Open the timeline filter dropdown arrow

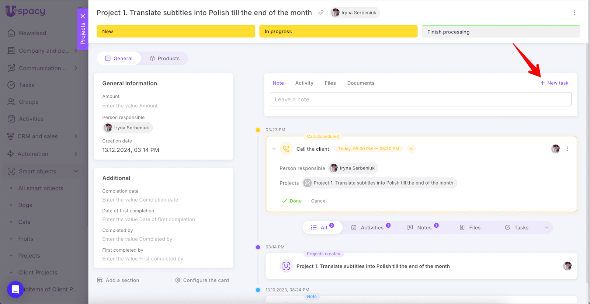pos(546,228)
